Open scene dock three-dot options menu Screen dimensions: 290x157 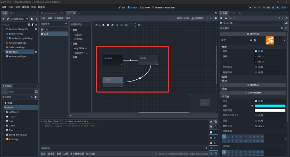36,18
